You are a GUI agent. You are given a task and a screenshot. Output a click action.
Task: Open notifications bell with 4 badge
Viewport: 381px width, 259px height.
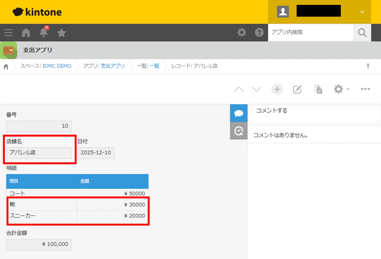click(44, 32)
